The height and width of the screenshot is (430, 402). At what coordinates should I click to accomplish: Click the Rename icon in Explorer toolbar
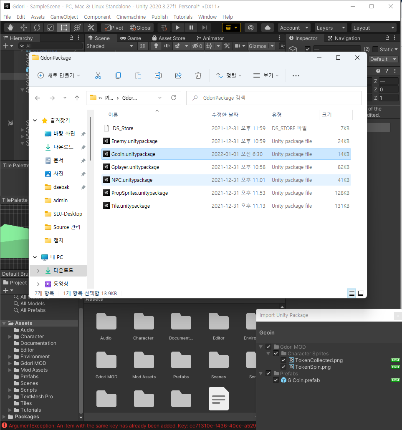pyautogui.click(x=158, y=75)
